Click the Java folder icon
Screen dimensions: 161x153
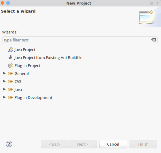(10, 90)
